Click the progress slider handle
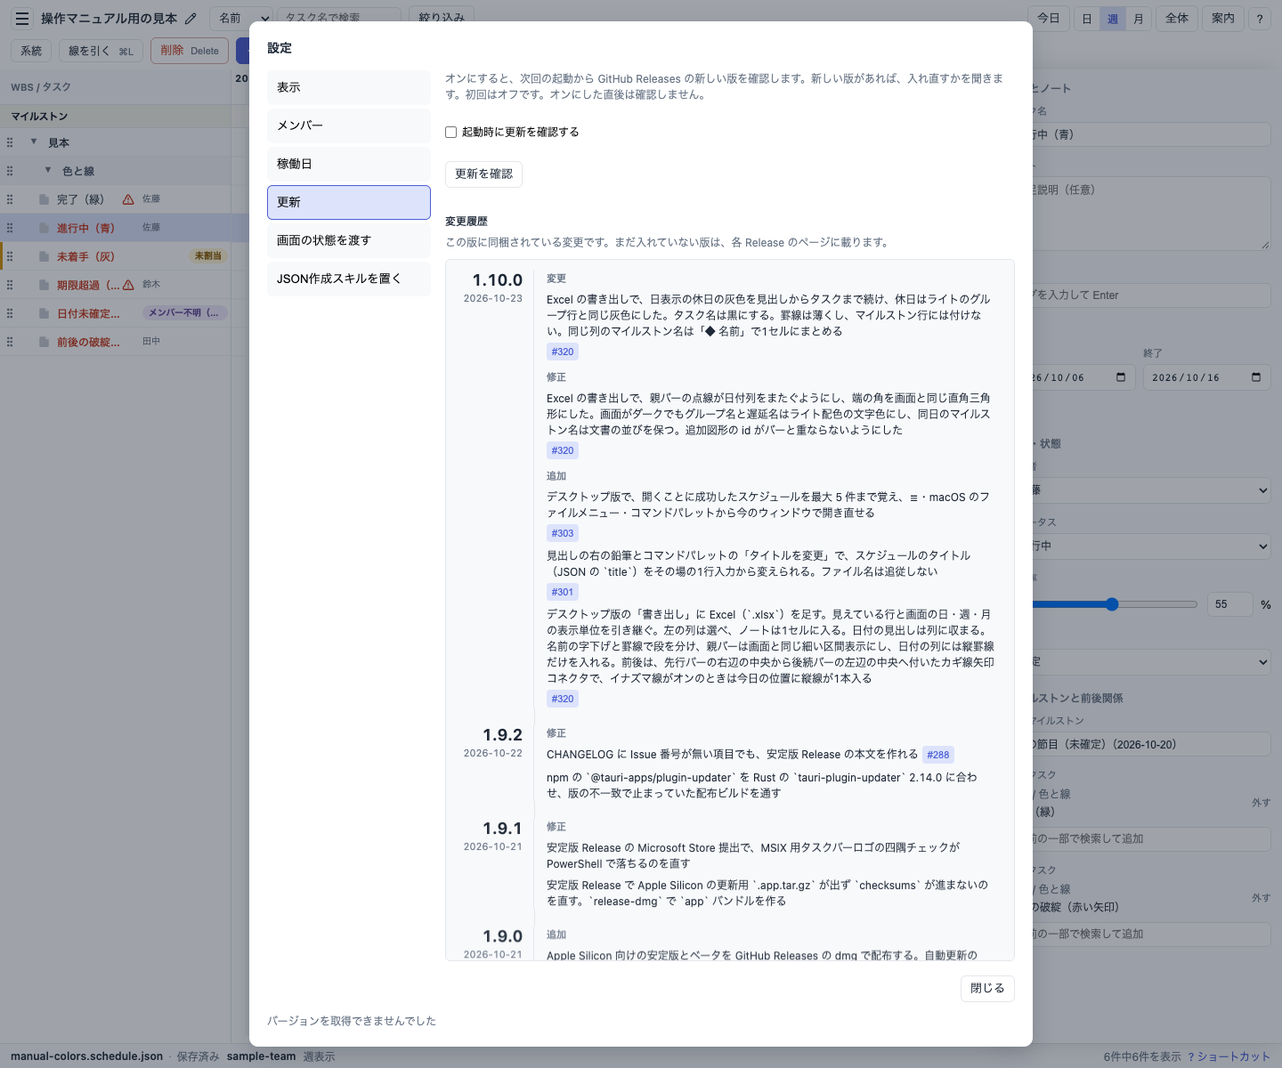This screenshot has width=1282, height=1068. [x=1112, y=604]
